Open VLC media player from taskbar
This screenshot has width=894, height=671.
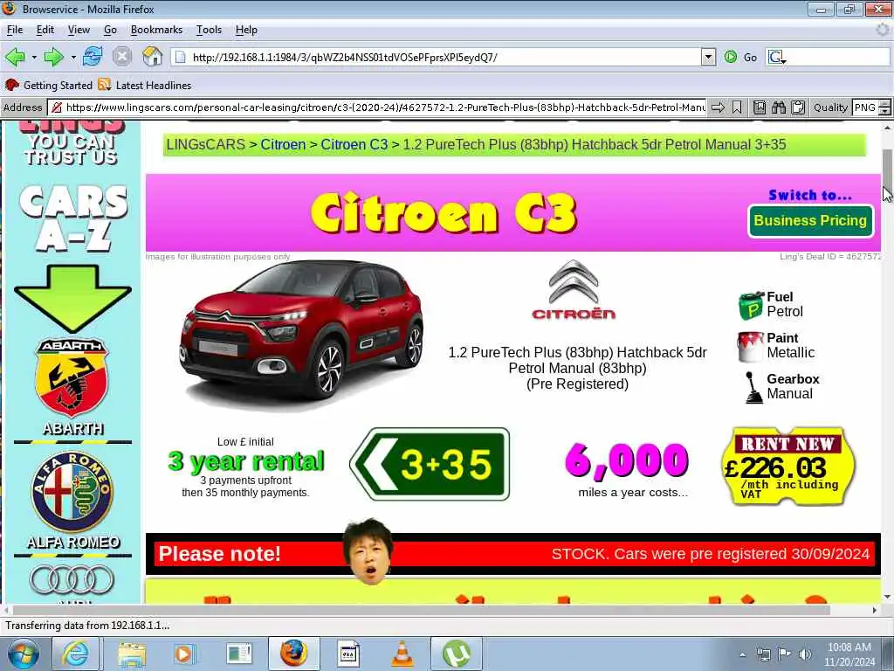coord(402,654)
